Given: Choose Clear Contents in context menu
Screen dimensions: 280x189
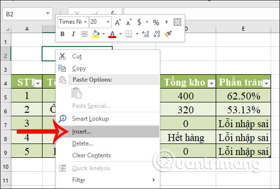Looking at the screenshot, I should pos(107,155).
